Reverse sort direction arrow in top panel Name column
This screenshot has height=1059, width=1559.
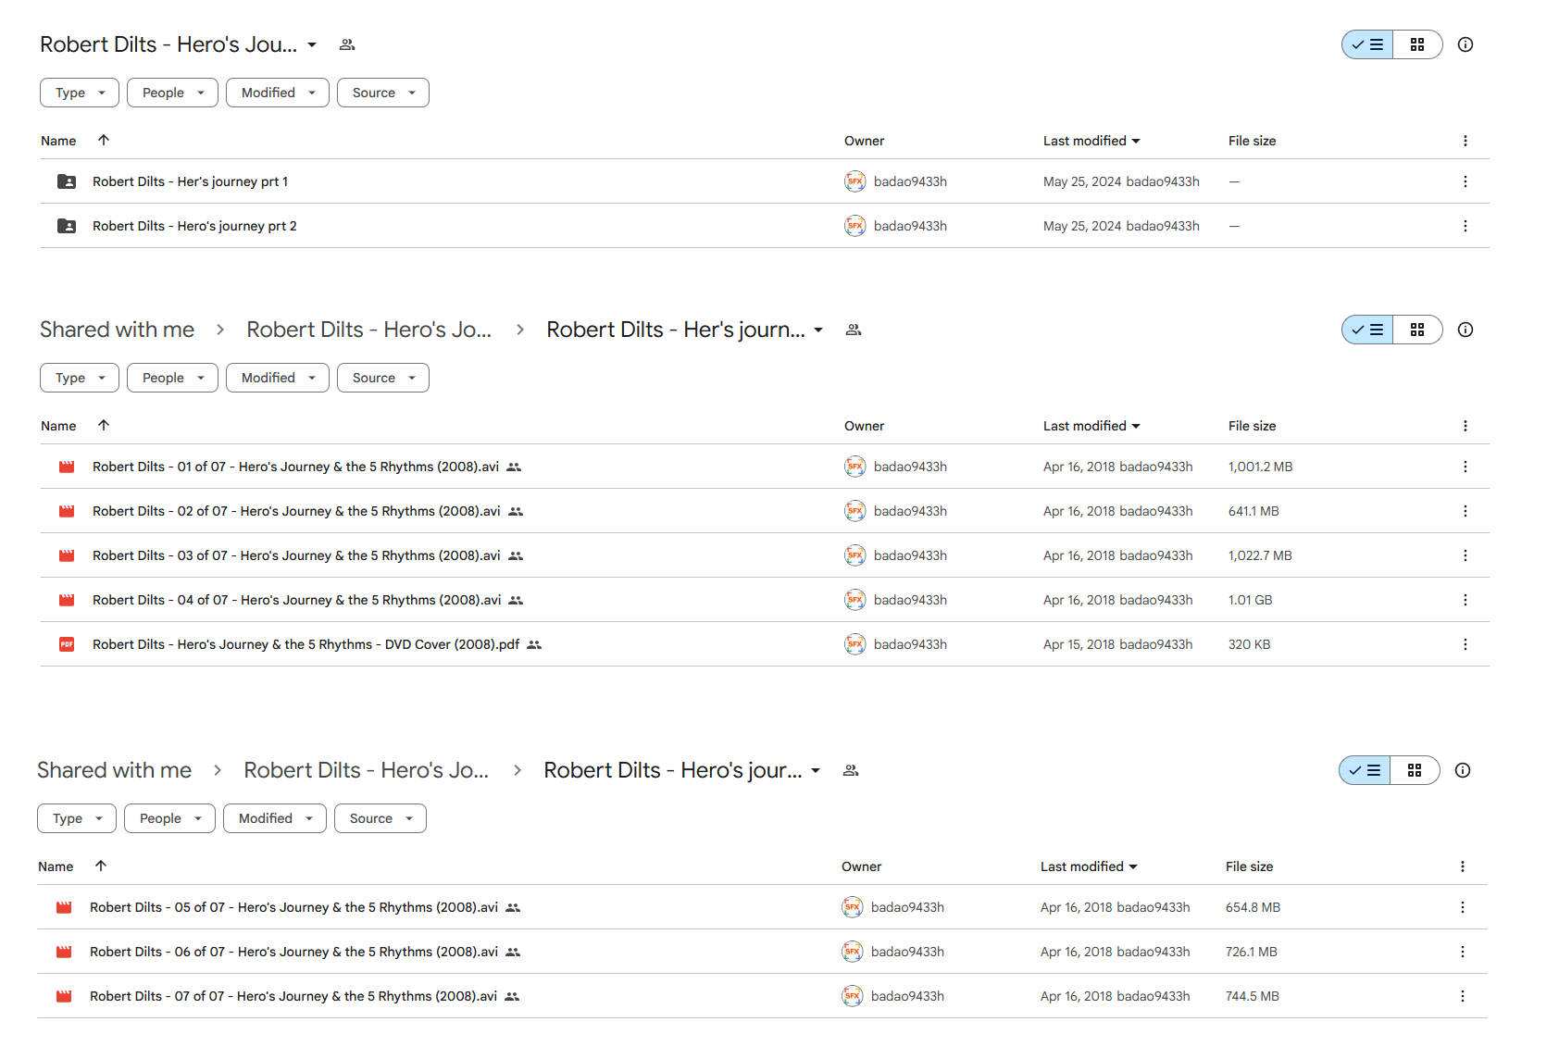point(104,140)
